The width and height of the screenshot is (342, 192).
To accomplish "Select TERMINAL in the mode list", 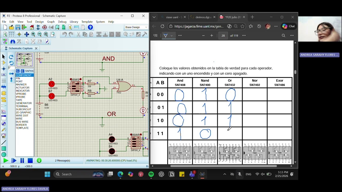I will click(22, 106).
